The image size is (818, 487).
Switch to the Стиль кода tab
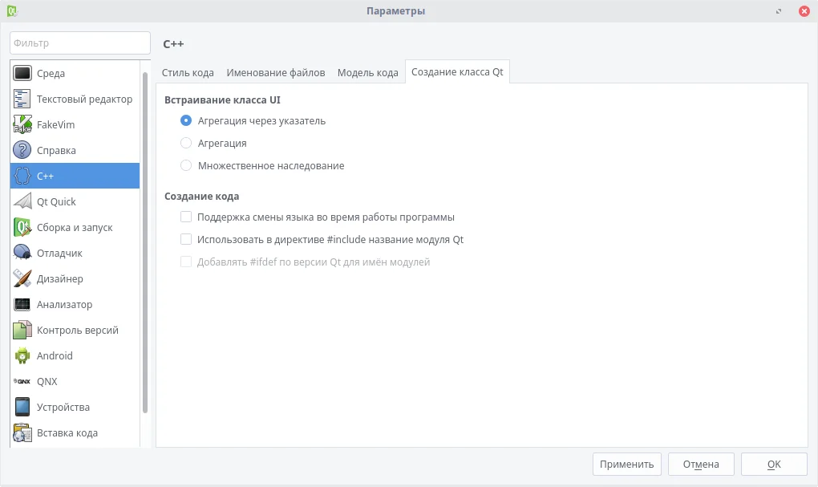pos(188,72)
